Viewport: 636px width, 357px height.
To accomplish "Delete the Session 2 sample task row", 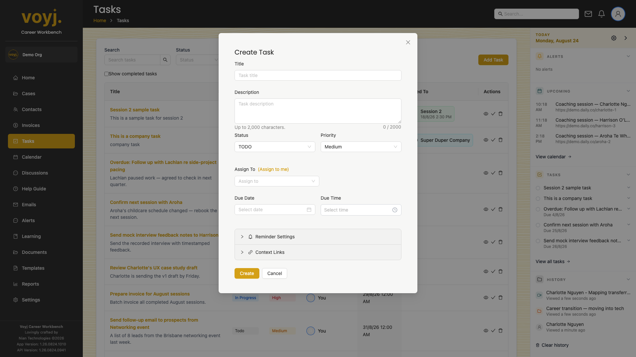I will (x=501, y=114).
